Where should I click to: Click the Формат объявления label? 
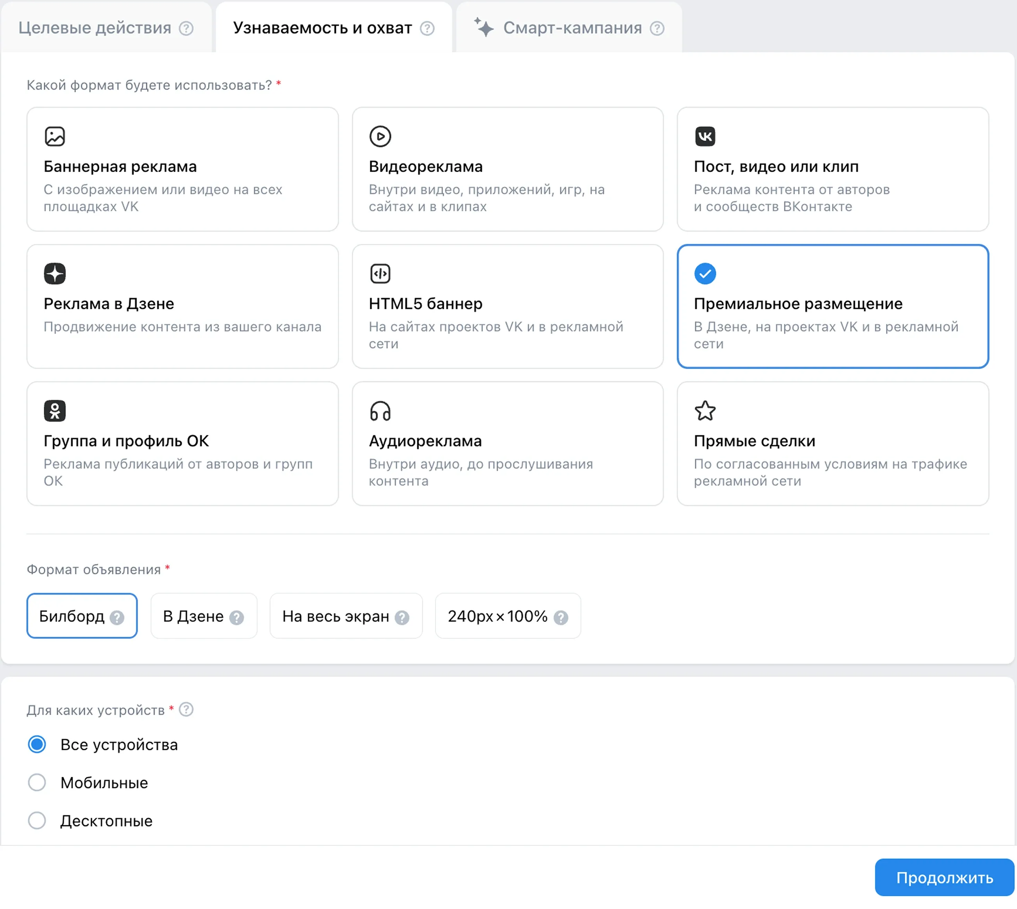pyautogui.click(x=93, y=569)
